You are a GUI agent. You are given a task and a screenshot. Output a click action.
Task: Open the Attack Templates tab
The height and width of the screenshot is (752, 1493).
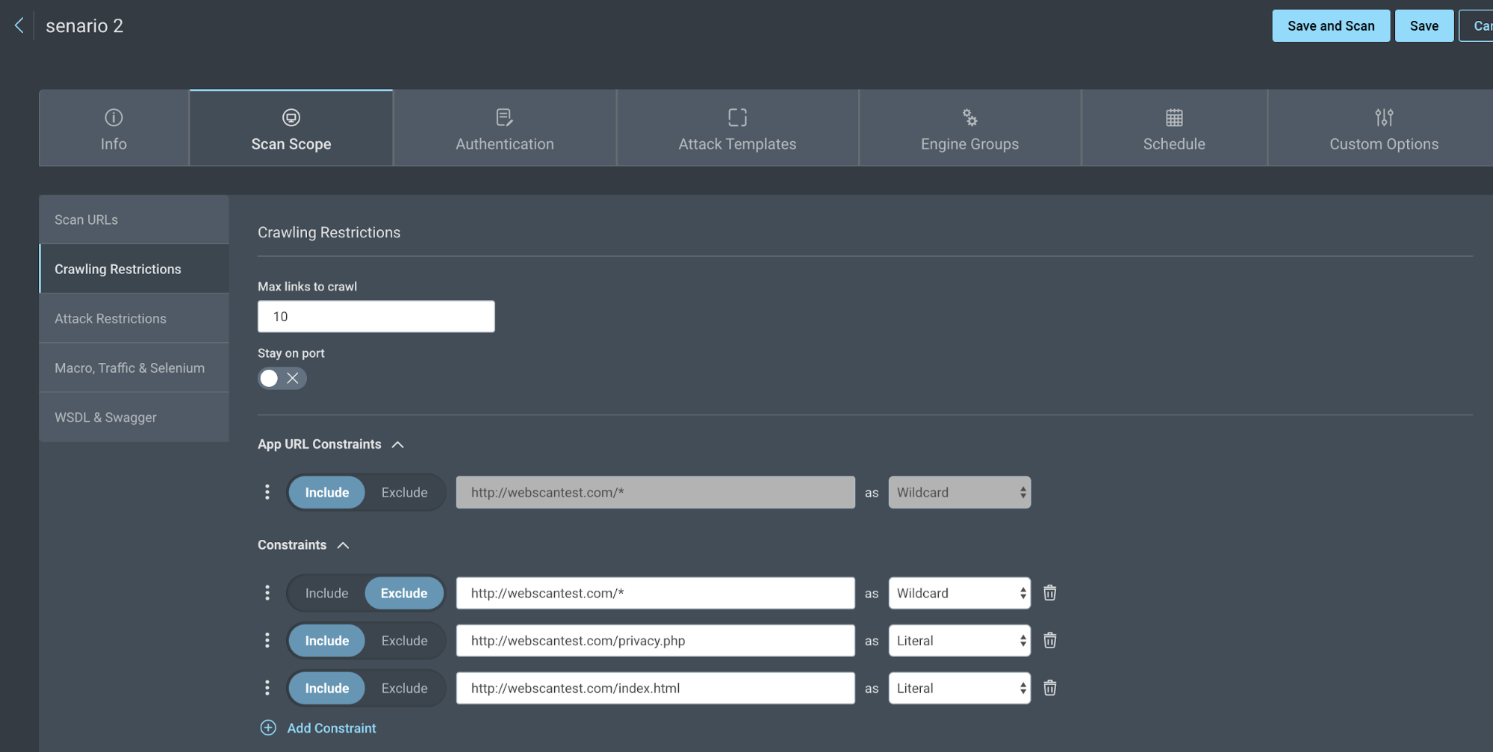click(737, 128)
